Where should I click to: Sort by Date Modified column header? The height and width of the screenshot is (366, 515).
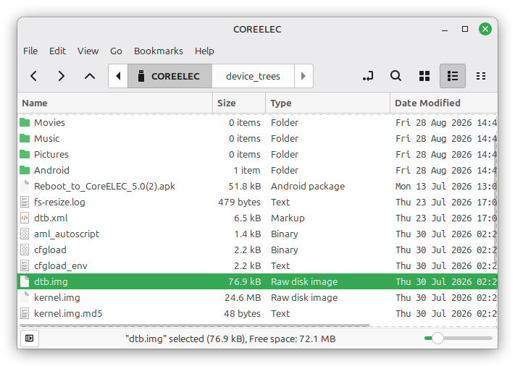click(x=444, y=103)
